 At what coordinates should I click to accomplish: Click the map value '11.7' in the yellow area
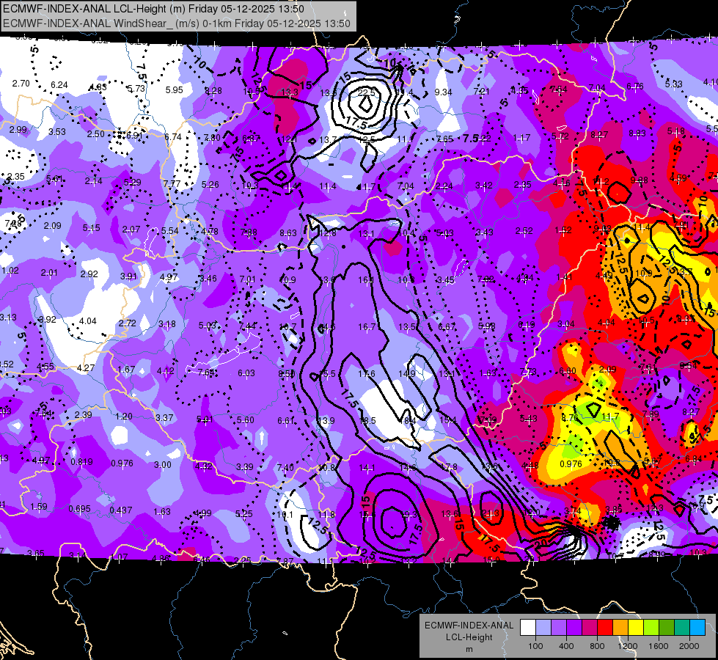pyautogui.click(x=610, y=417)
